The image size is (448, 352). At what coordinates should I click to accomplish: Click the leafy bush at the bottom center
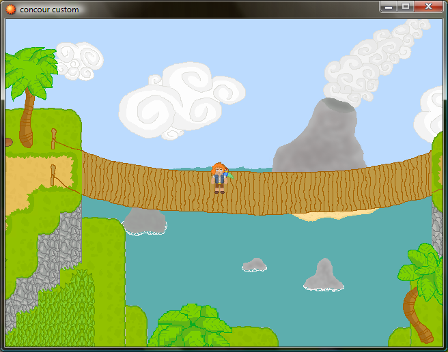pyautogui.click(x=191, y=325)
